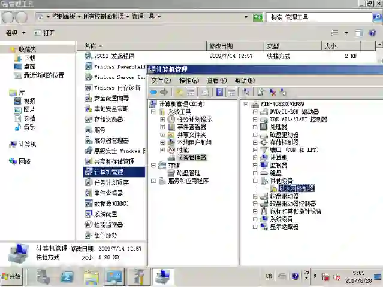Click the yellow Up one level toolbar icon
Viewport: 383px width, 287px height.
[x=180, y=92]
